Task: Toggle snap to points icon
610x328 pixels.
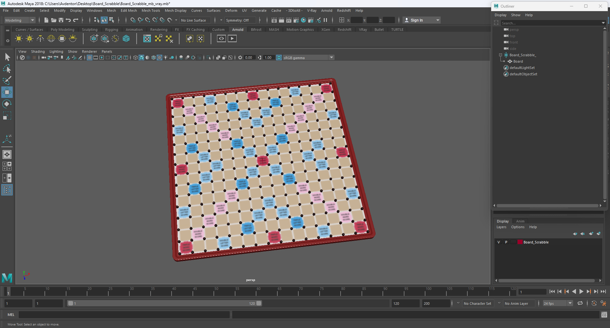Action: pyautogui.click(x=148, y=20)
